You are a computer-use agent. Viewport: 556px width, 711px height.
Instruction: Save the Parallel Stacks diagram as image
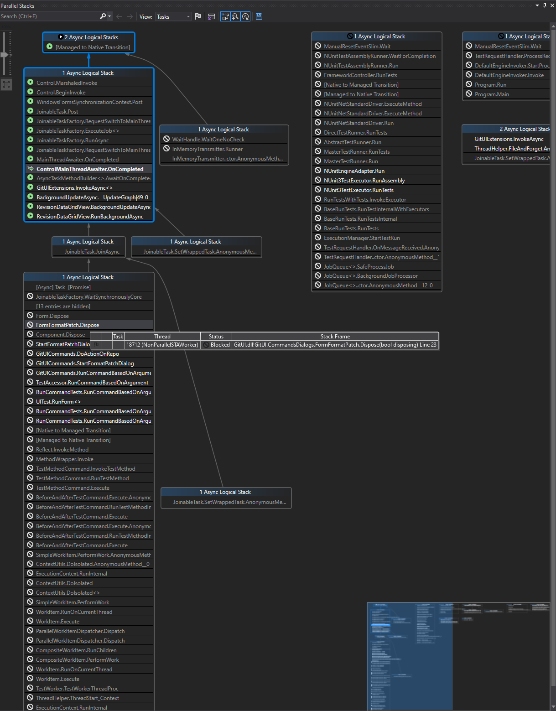click(x=259, y=16)
